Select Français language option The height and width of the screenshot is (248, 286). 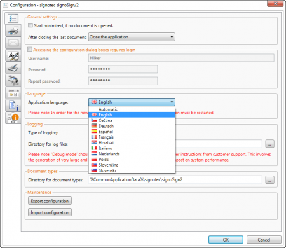(132, 137)
